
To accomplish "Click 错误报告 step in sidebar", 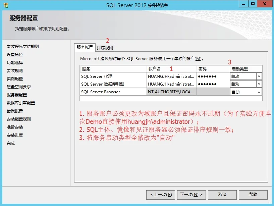I will [x=15, y=111].
